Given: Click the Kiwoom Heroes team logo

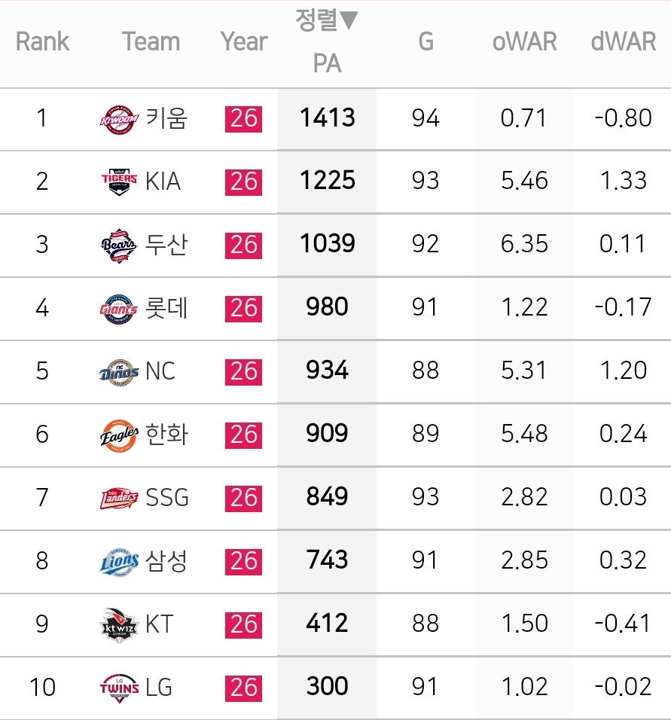Looking at the screenshot, I should coord(119,120).
